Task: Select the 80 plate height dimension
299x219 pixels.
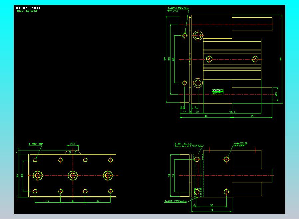Action: pyautogui.click(x=17, y=175)
